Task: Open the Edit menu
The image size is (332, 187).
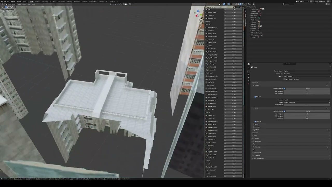Action: 8,1
